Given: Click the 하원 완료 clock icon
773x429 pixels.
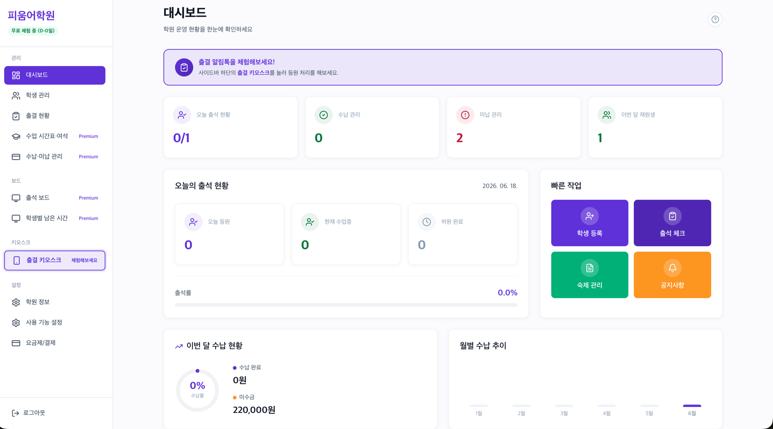Looking at the screenshot, I should (x=426, y=222).
